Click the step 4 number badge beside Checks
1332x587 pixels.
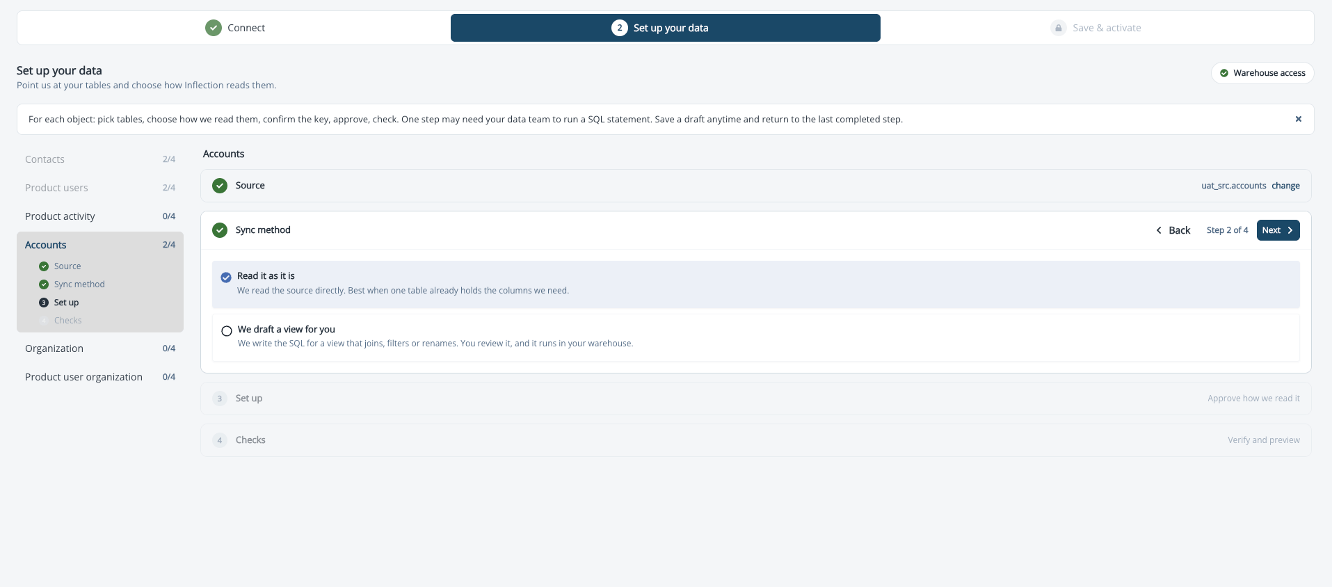click(x=220, y=440)
